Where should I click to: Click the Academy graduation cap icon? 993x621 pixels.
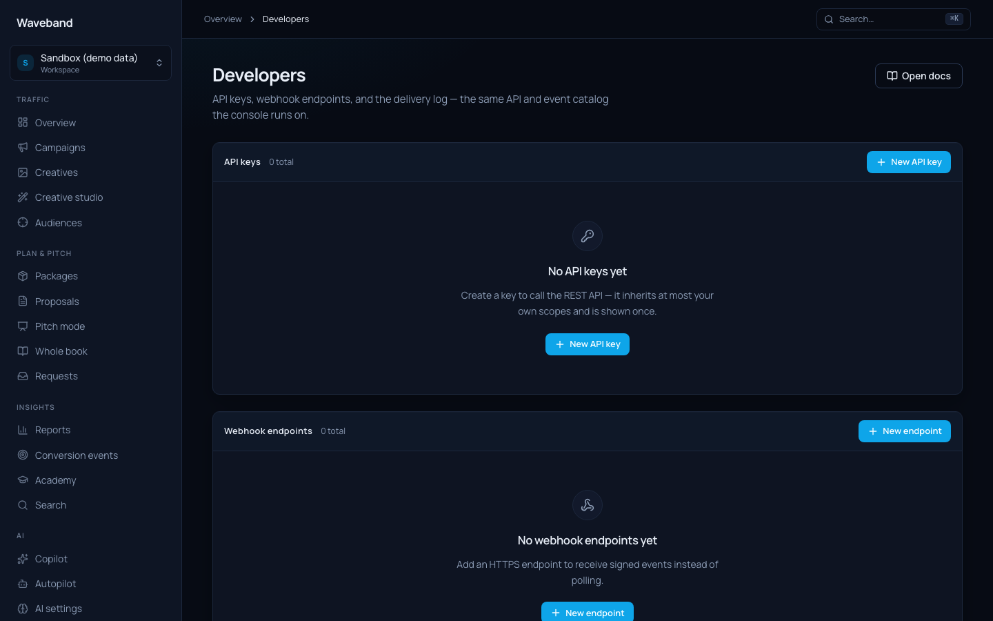(23, 480)
